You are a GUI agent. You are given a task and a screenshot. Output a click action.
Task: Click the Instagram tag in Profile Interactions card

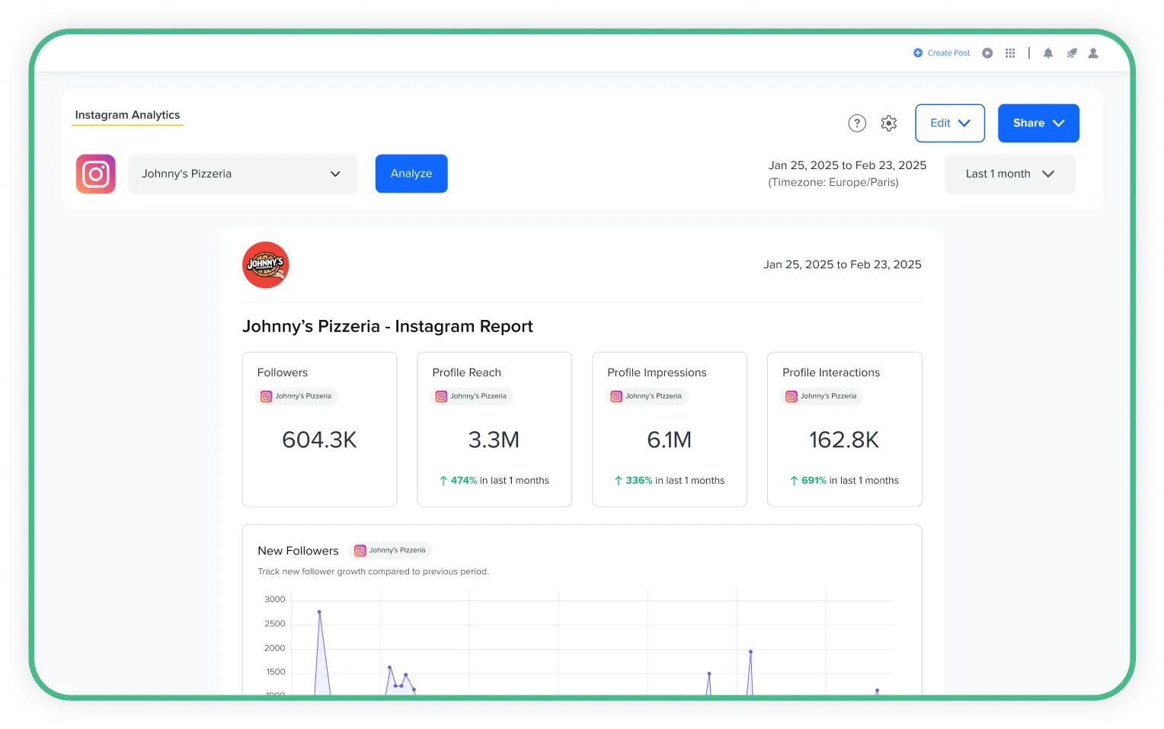click(822, 396)
